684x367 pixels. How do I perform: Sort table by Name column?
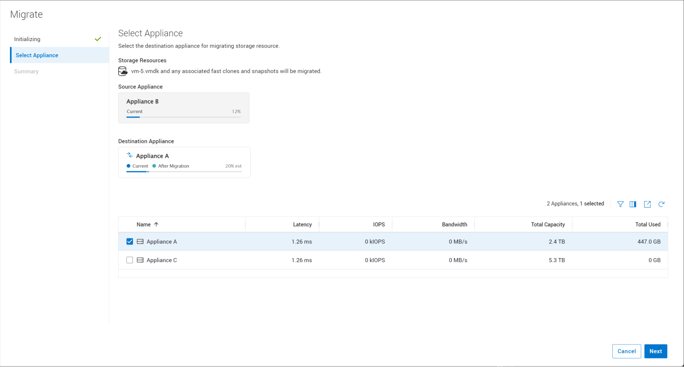pos(144,224)
